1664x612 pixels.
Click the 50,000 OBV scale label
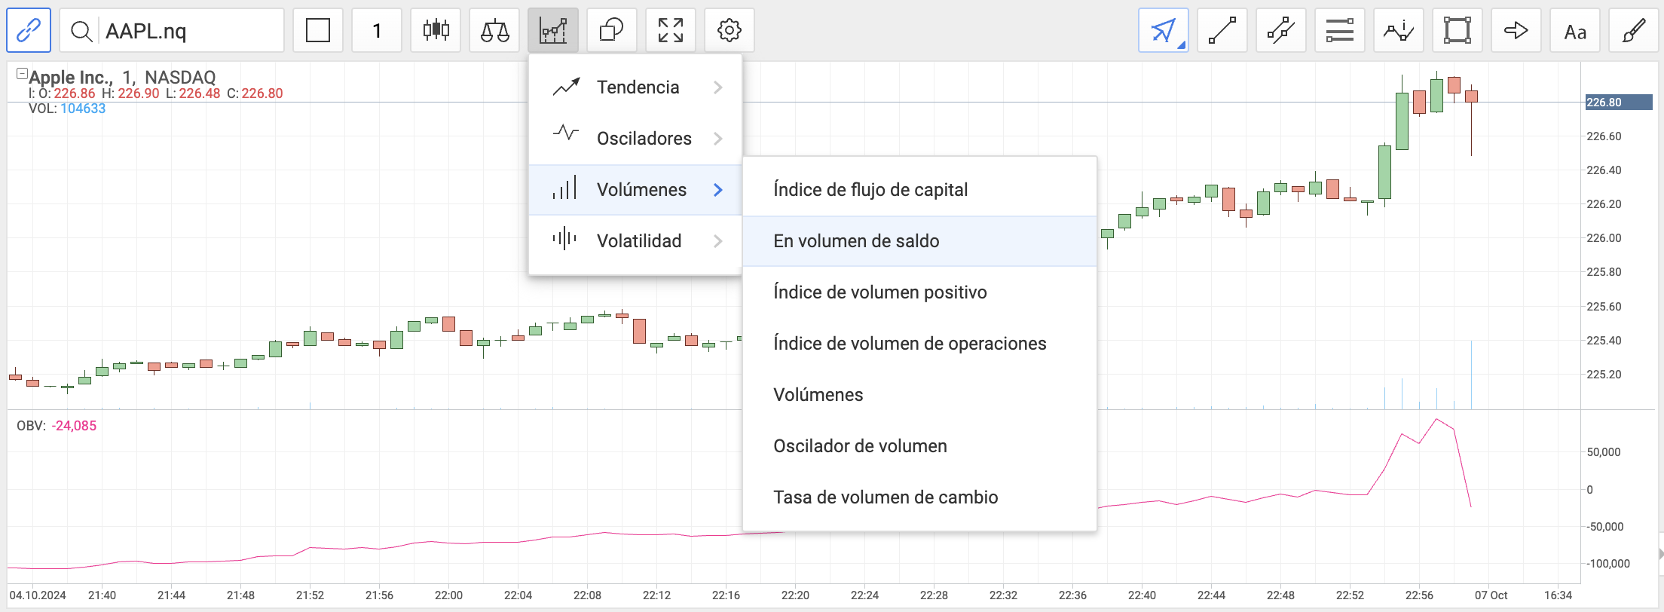click(x=1604, y=452)
